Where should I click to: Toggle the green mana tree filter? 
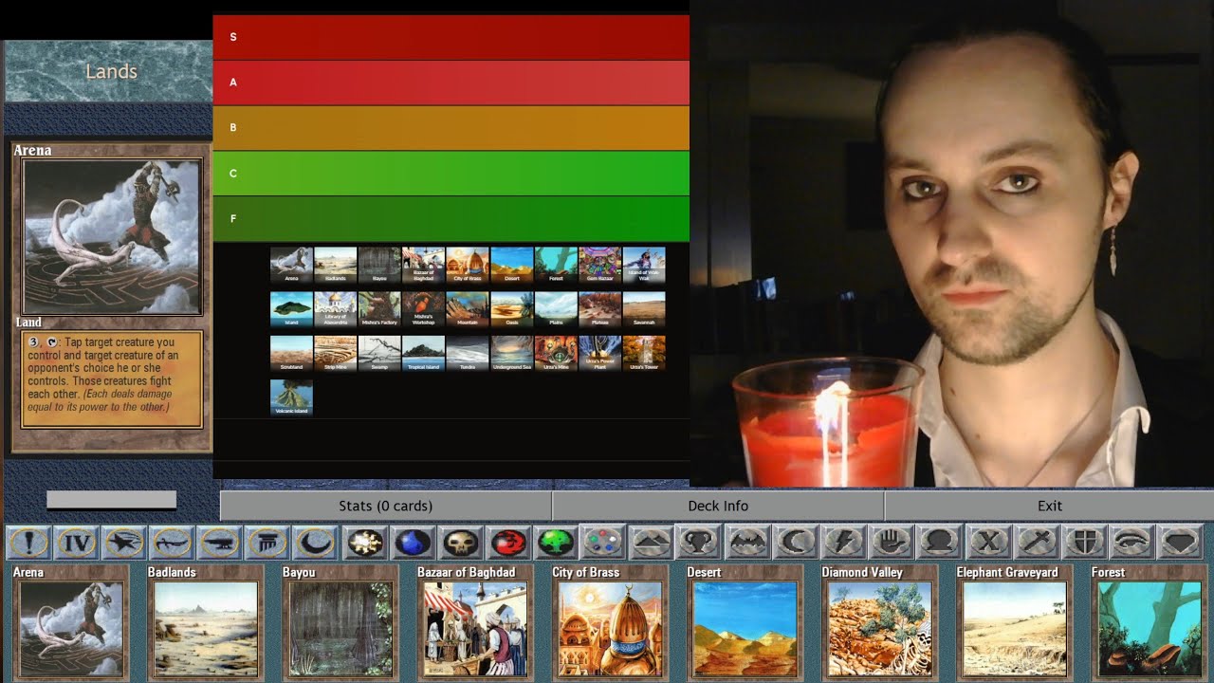[x=555, y=543]
